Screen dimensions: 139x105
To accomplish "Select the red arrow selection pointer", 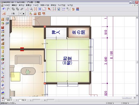I will tap(49, 9).
